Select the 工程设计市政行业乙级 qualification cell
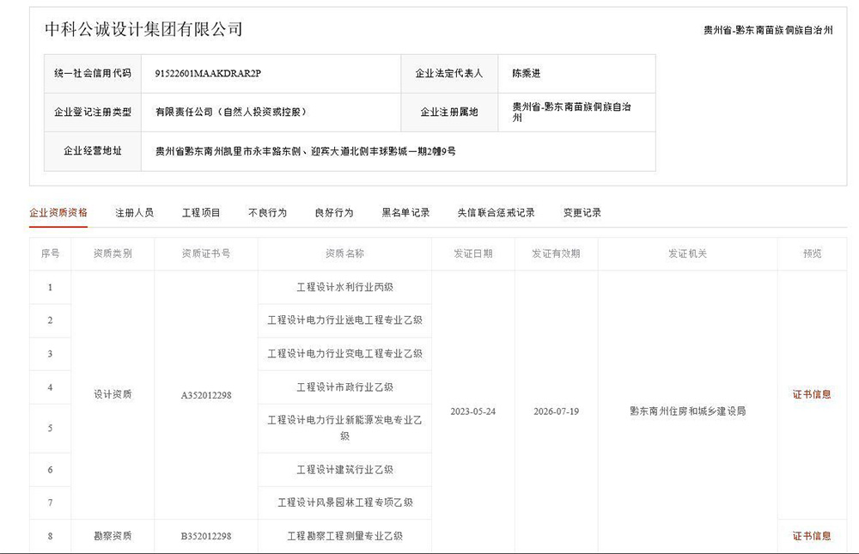The height and width of the screenshot is (554, 859). (344, 387)
